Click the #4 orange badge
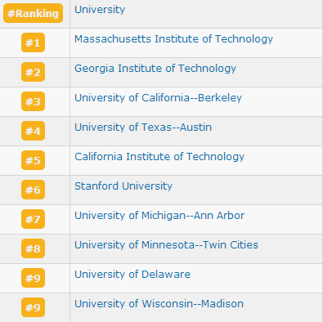Viewport: 323px width, 322px height. 33,131
